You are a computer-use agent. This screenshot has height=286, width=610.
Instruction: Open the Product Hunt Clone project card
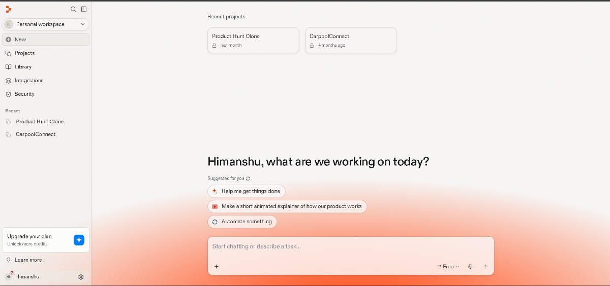(x=253, y=41)
